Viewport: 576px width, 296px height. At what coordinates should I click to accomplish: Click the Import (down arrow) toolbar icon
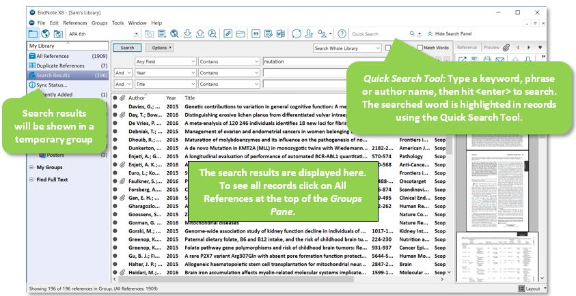coord(187,34)
